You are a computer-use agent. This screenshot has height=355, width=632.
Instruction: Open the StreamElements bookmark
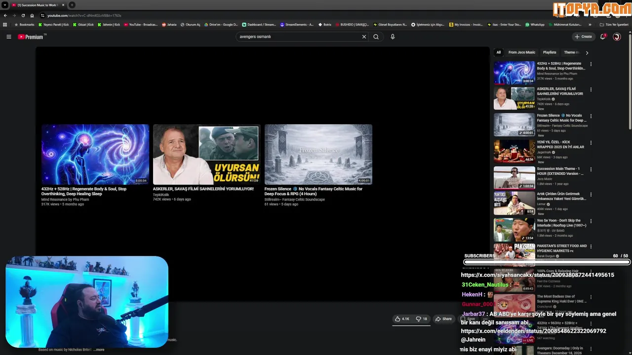[x=297, y=25]
